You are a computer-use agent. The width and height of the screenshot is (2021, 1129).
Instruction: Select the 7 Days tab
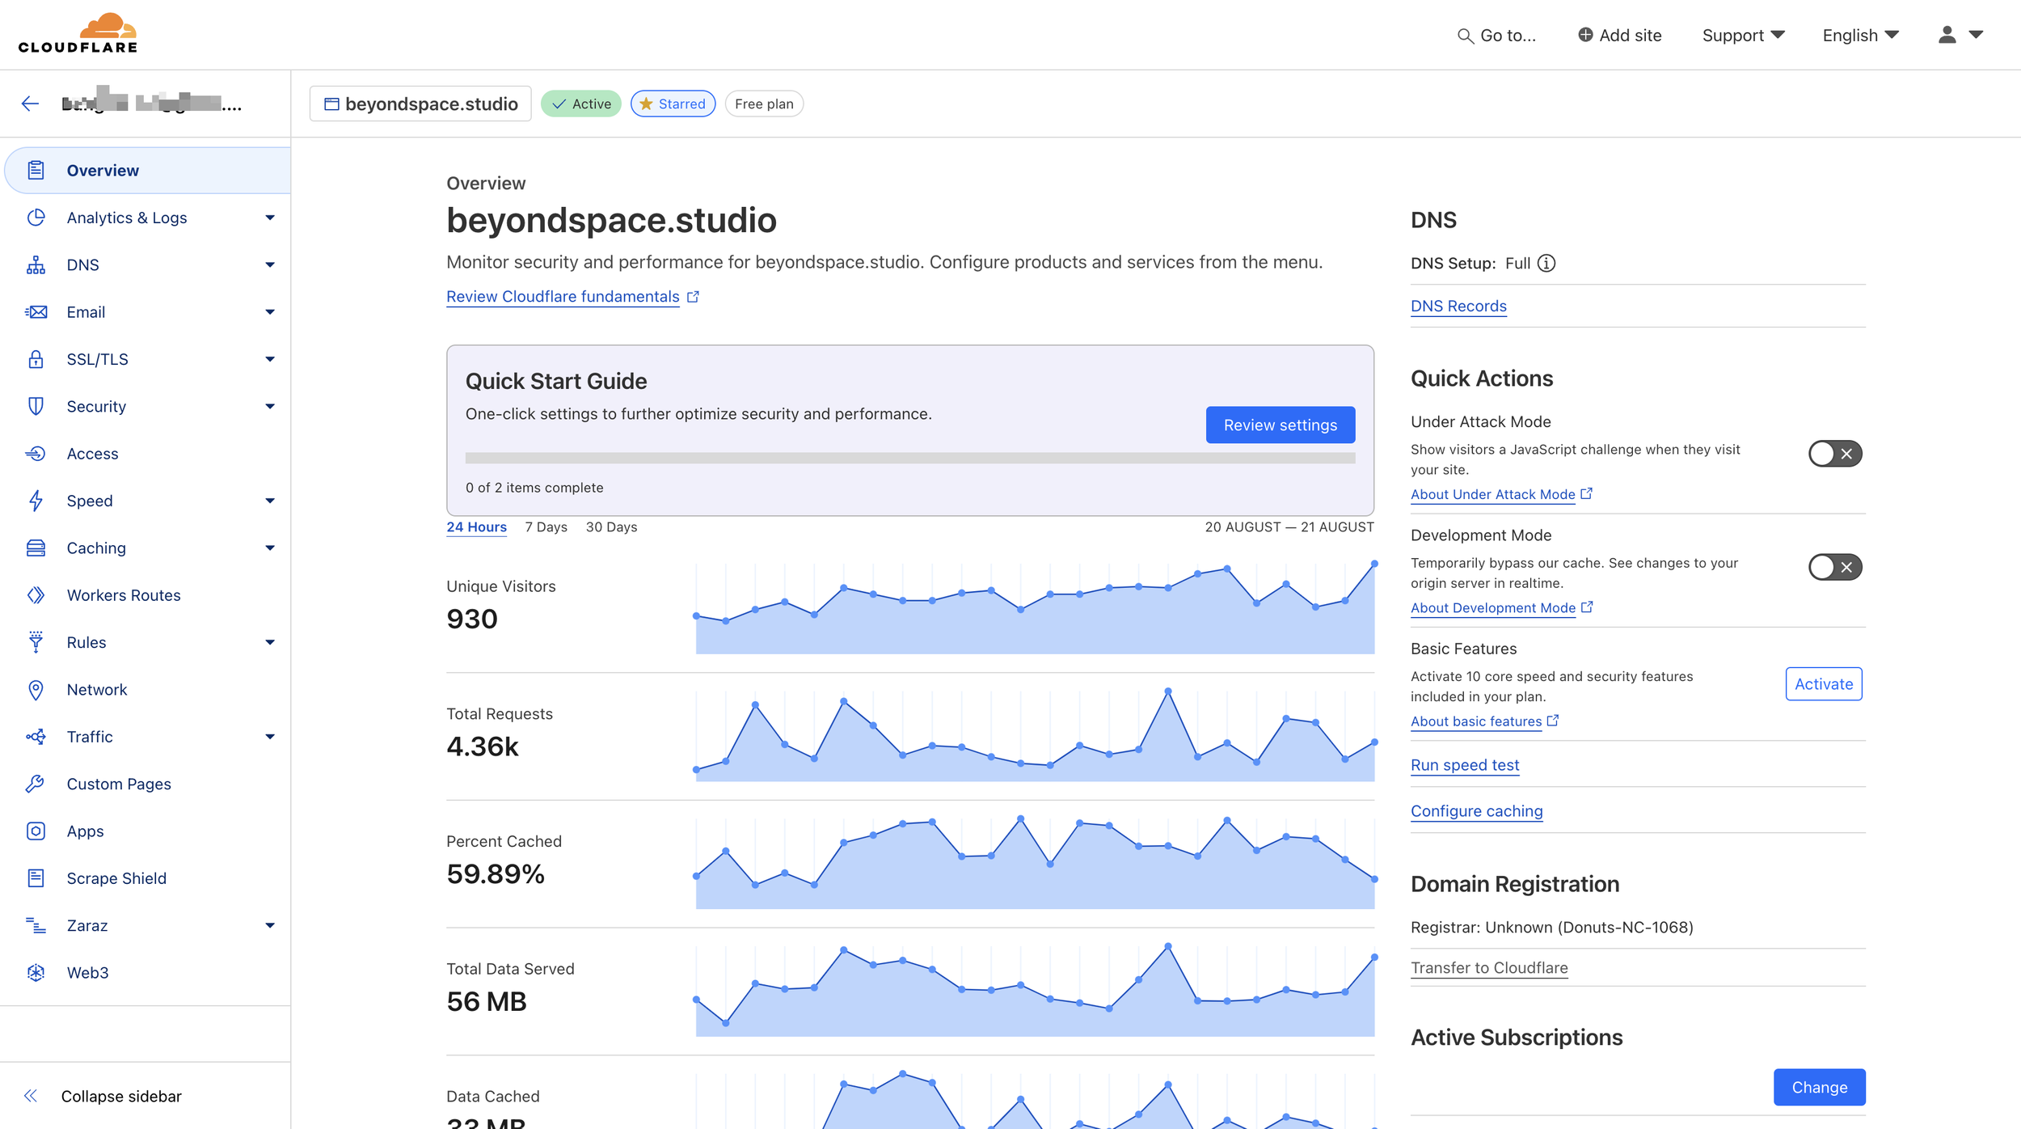click(x=546, y=526)
